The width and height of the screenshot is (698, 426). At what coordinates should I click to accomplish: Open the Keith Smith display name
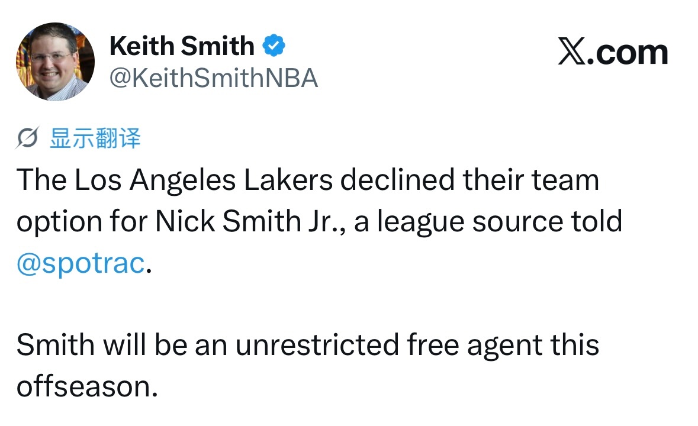tap(182, 46)
